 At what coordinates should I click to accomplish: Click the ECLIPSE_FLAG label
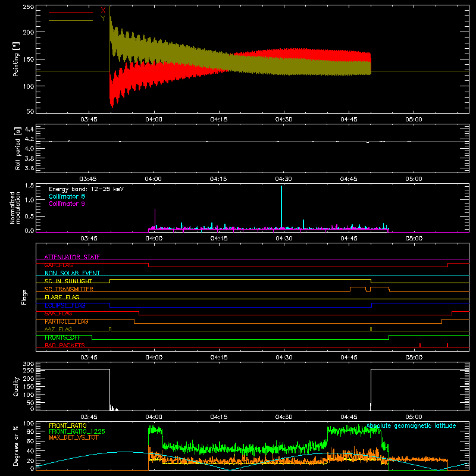[x=65, y=305]
